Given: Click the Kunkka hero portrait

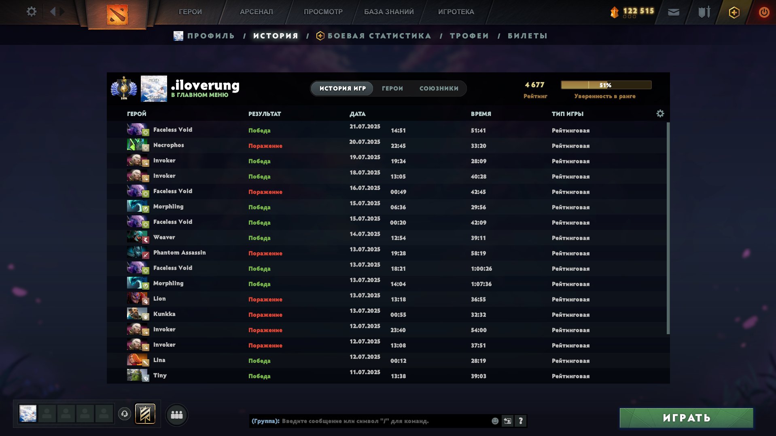Looking at the screenshot, I should [x=138, y=314].
